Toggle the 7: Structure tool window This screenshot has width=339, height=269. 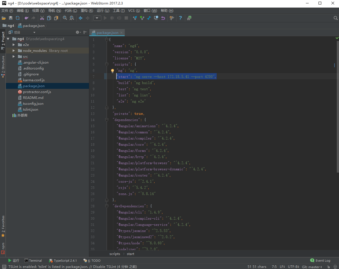tap(3, 67)
